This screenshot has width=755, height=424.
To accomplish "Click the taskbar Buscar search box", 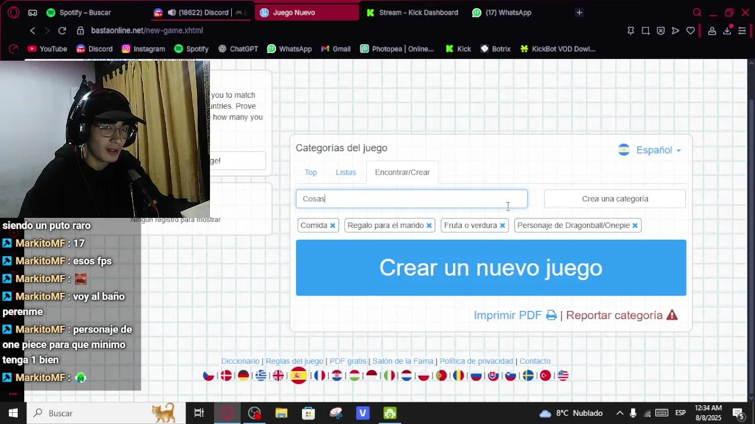I will 106,413.
